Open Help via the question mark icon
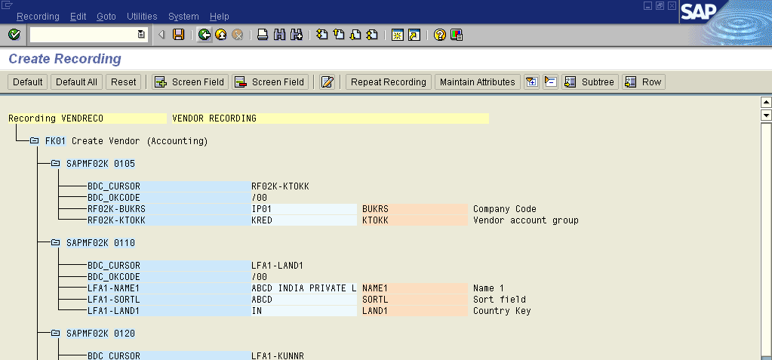The image size is (772, 360). 439,35
